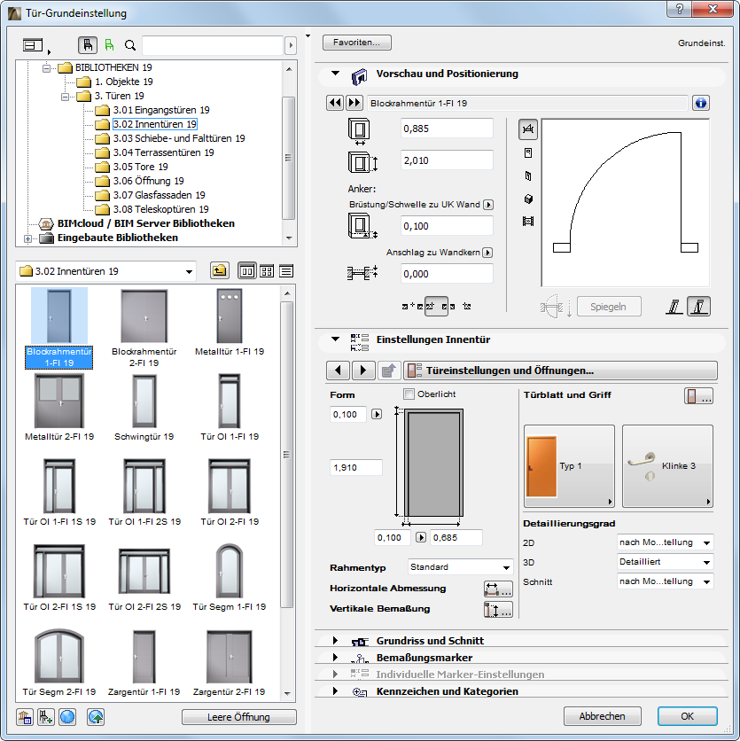The width and height of the screenshot is (740, 741).
Task: Click the next door double-arrow button
Action: (354, 103)
